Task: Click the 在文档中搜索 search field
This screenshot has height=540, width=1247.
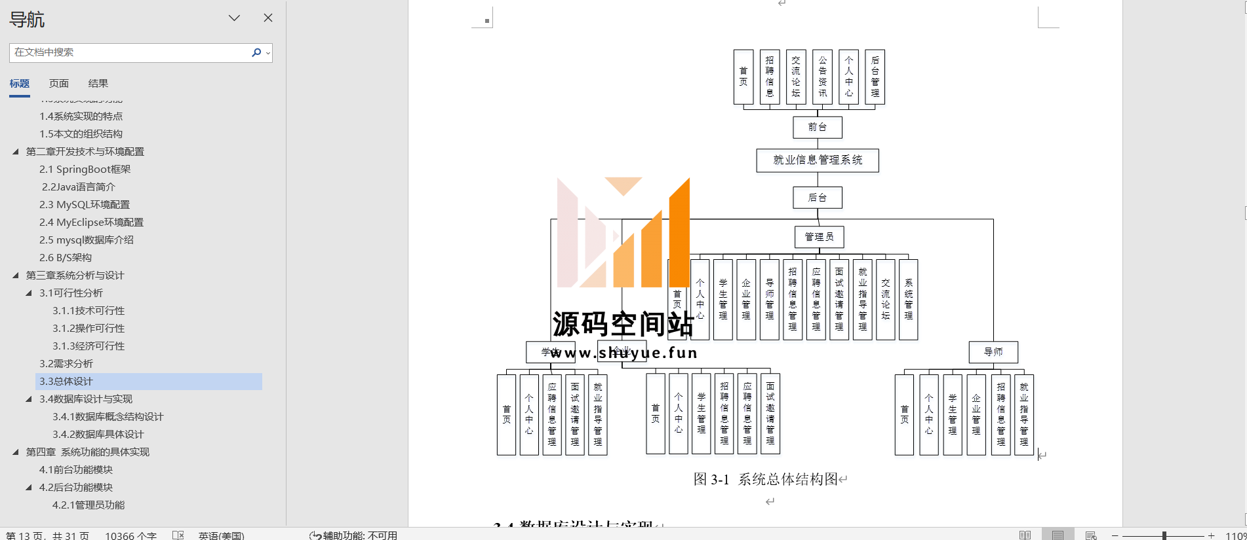Action: coord(130,52)
